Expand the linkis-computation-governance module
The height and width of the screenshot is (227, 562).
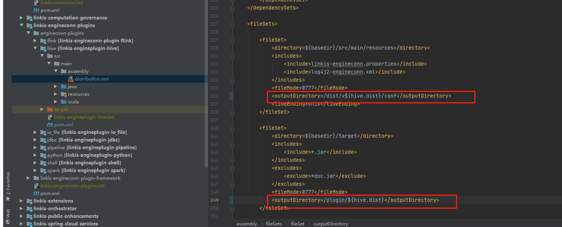pos(21,18)
